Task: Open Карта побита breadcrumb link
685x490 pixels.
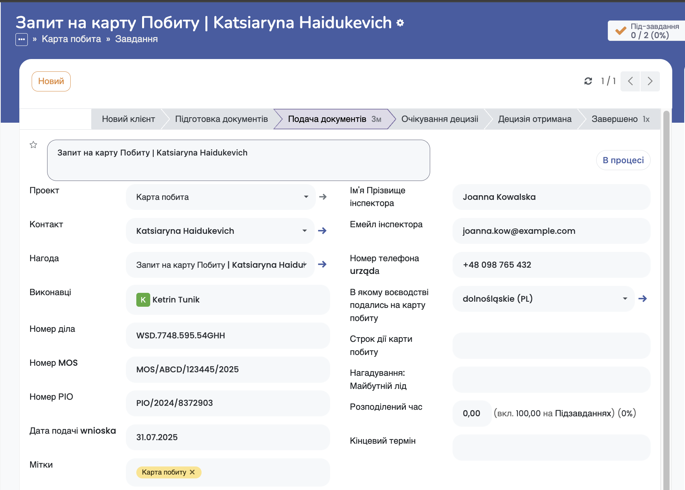Action: pos(71,39)
